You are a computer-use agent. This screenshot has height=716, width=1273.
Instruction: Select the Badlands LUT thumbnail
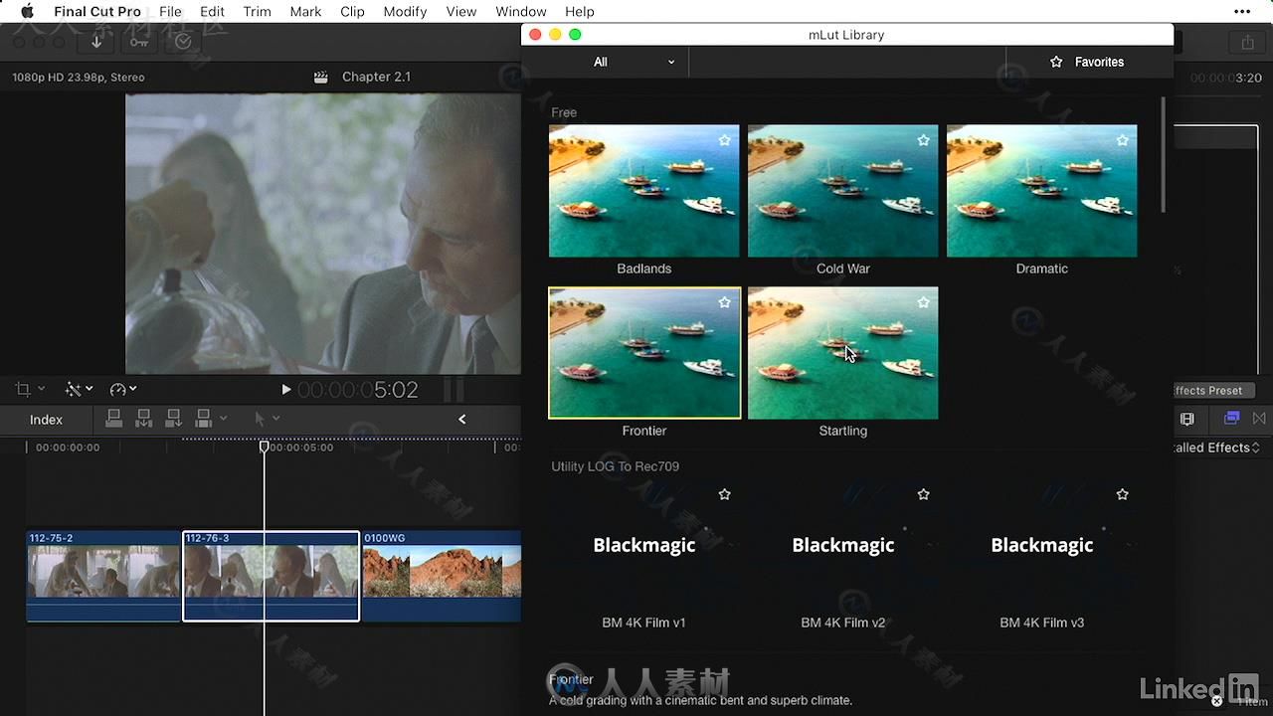point(644,191)
